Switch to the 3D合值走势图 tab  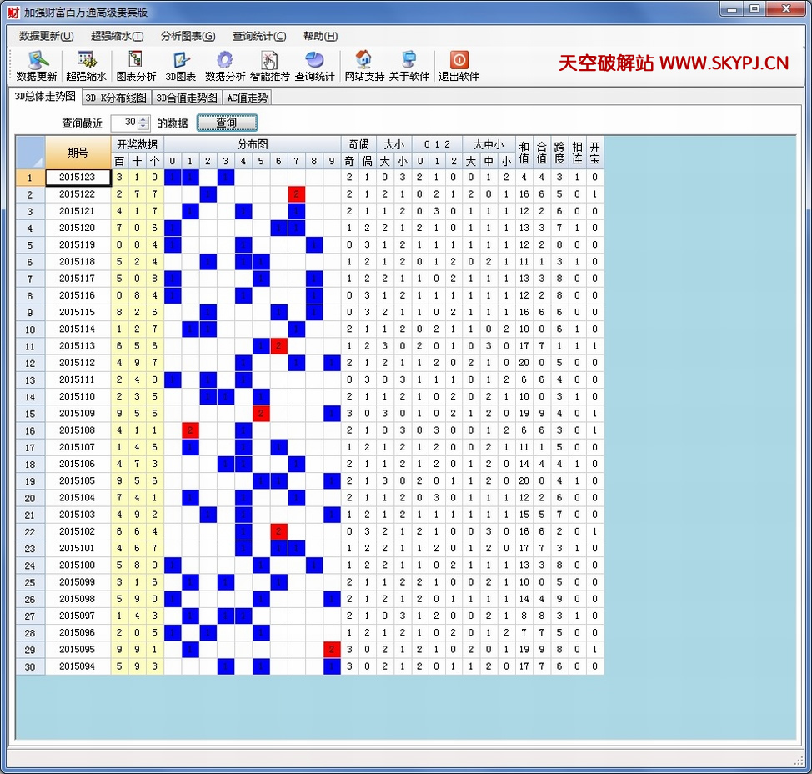point(188,98)
